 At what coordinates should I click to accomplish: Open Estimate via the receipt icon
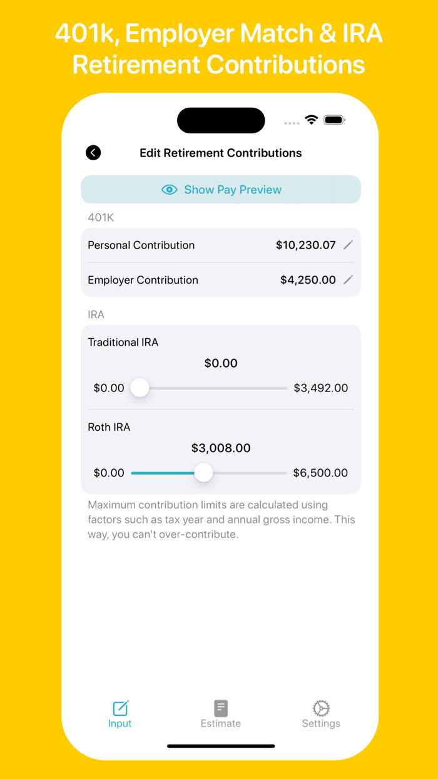pyautogui.click(x=220, y=707)
